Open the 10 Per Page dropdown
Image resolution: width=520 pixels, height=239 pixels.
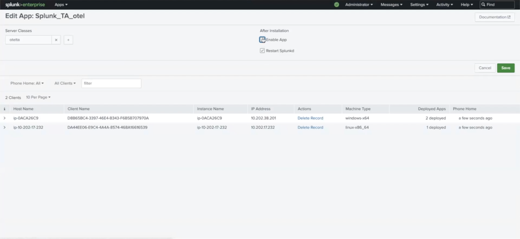(38, 97)
